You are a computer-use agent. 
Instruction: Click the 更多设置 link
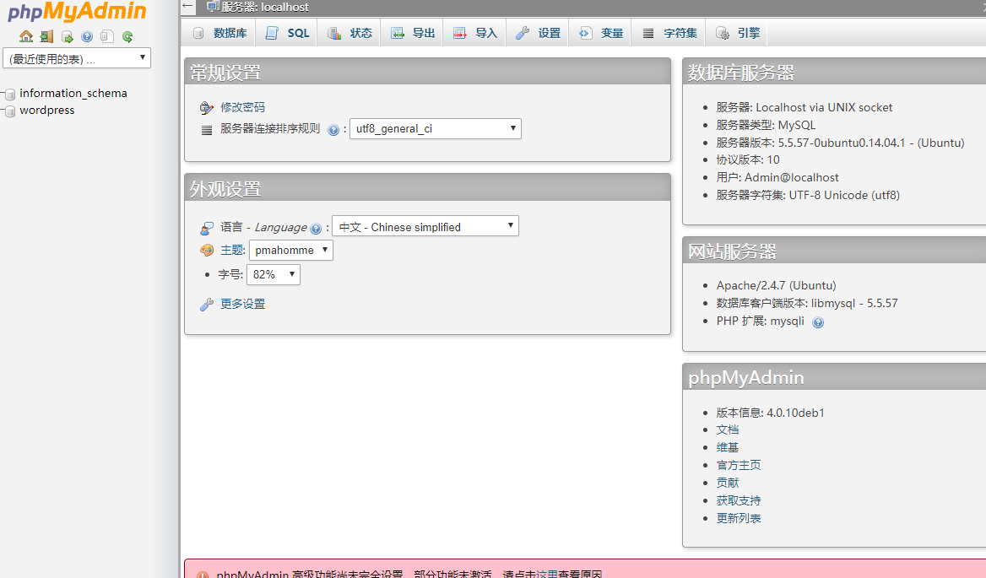click(243, 304)
